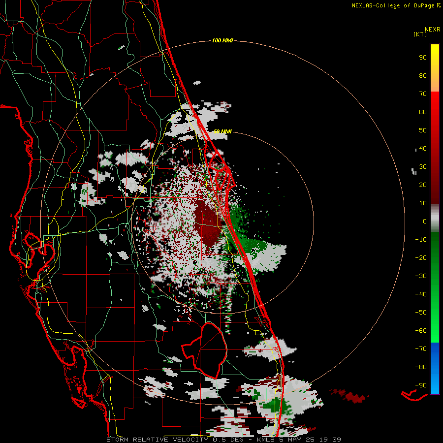Click the -70 value on the velocity scale
This screenshot has width=443, height=443.
(421, 349)
